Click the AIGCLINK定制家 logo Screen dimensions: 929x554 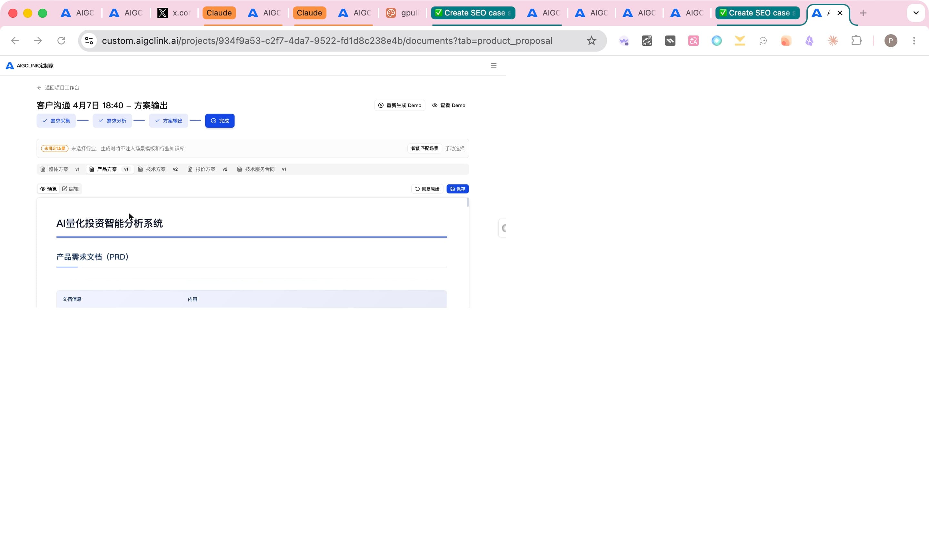coord(30,66)
